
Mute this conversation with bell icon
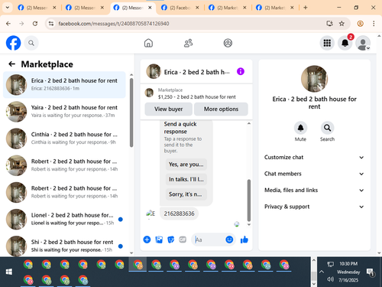point(300,128)
